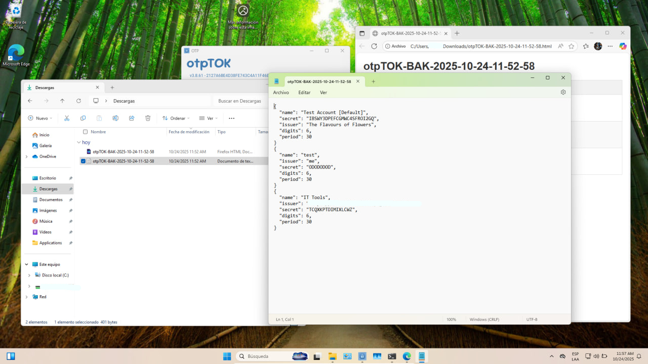Tick the checkbox on the otpTOK text file
648x364 pixels.
(83, 161)
